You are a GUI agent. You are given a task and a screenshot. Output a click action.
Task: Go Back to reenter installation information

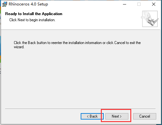[x=92, y=116]
